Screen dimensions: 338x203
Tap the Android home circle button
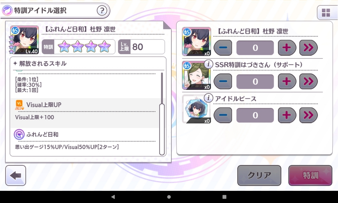pos(169,197)
